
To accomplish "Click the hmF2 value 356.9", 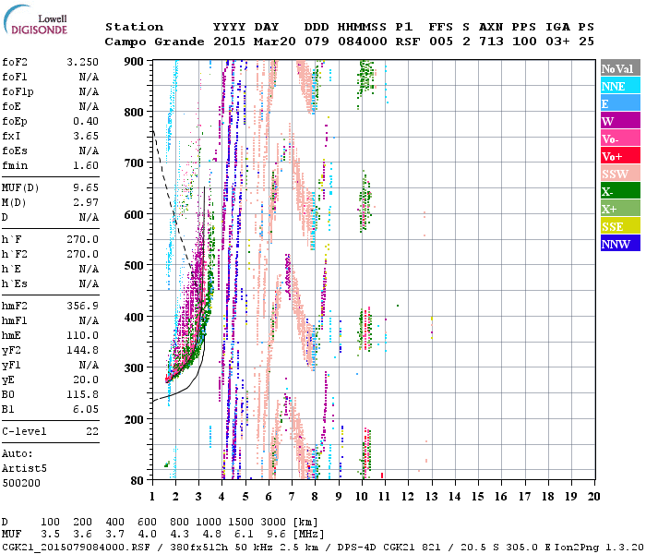I will click(x=82, y=306).
